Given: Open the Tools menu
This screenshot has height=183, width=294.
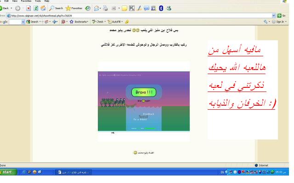Looking at the screenshot, I should (x=38, y=1).
